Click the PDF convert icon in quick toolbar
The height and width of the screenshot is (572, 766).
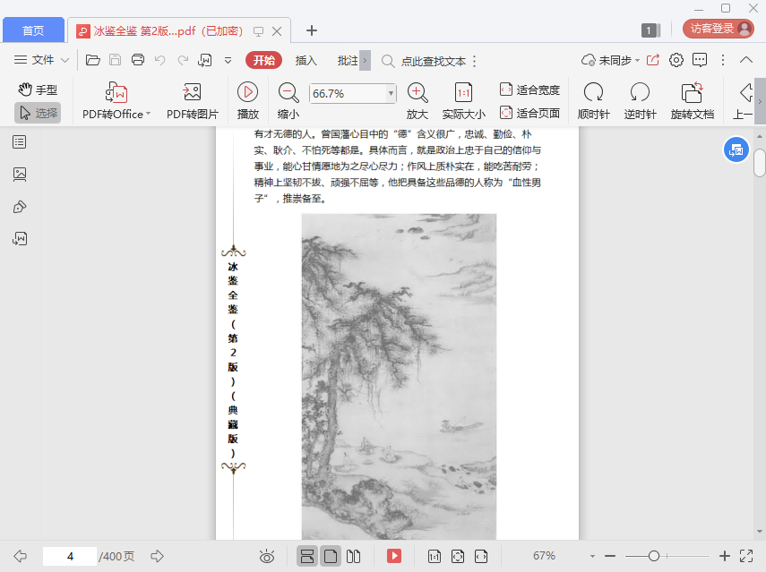(x=204, y=60)
